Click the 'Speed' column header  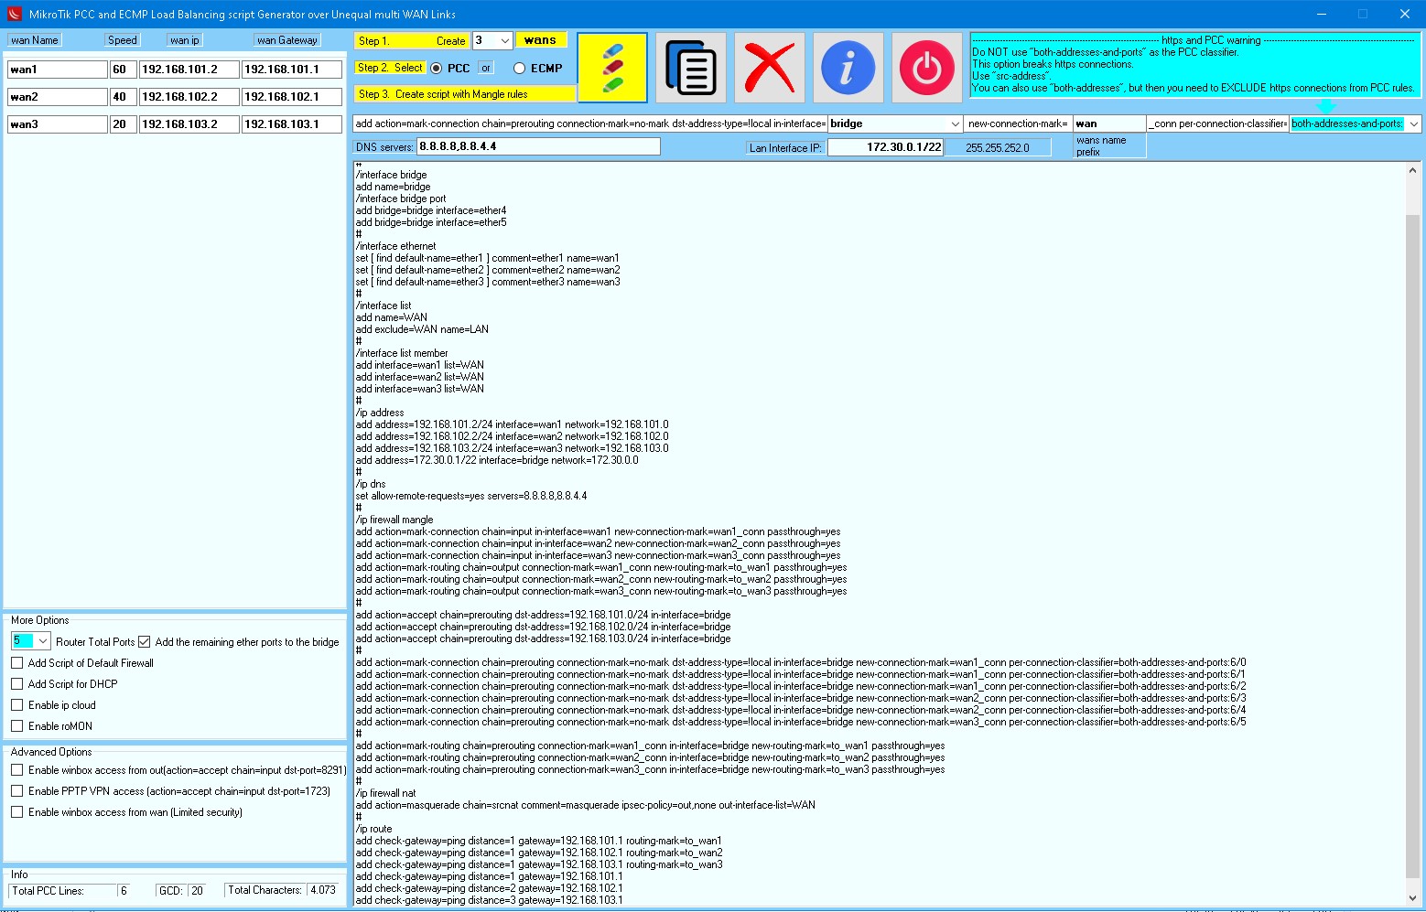coord(122,40)
